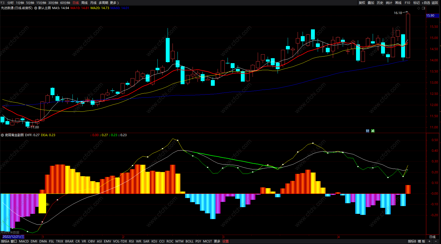
Task: Zoom in with the plus button
Action: [430, 241]
